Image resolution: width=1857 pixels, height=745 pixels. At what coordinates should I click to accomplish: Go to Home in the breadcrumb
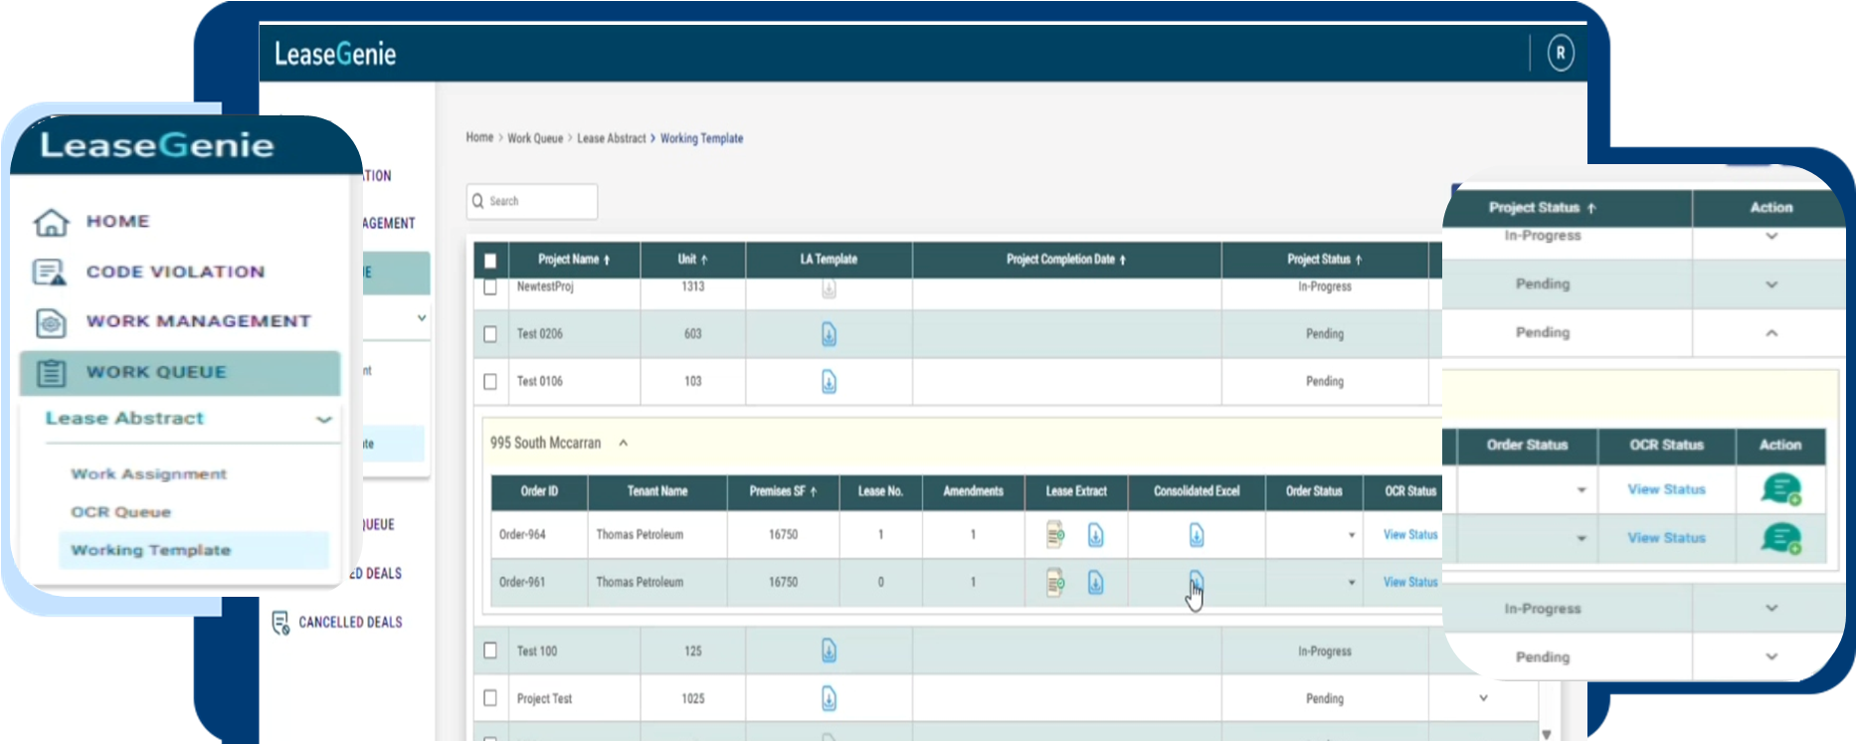[x=479, y=138]
